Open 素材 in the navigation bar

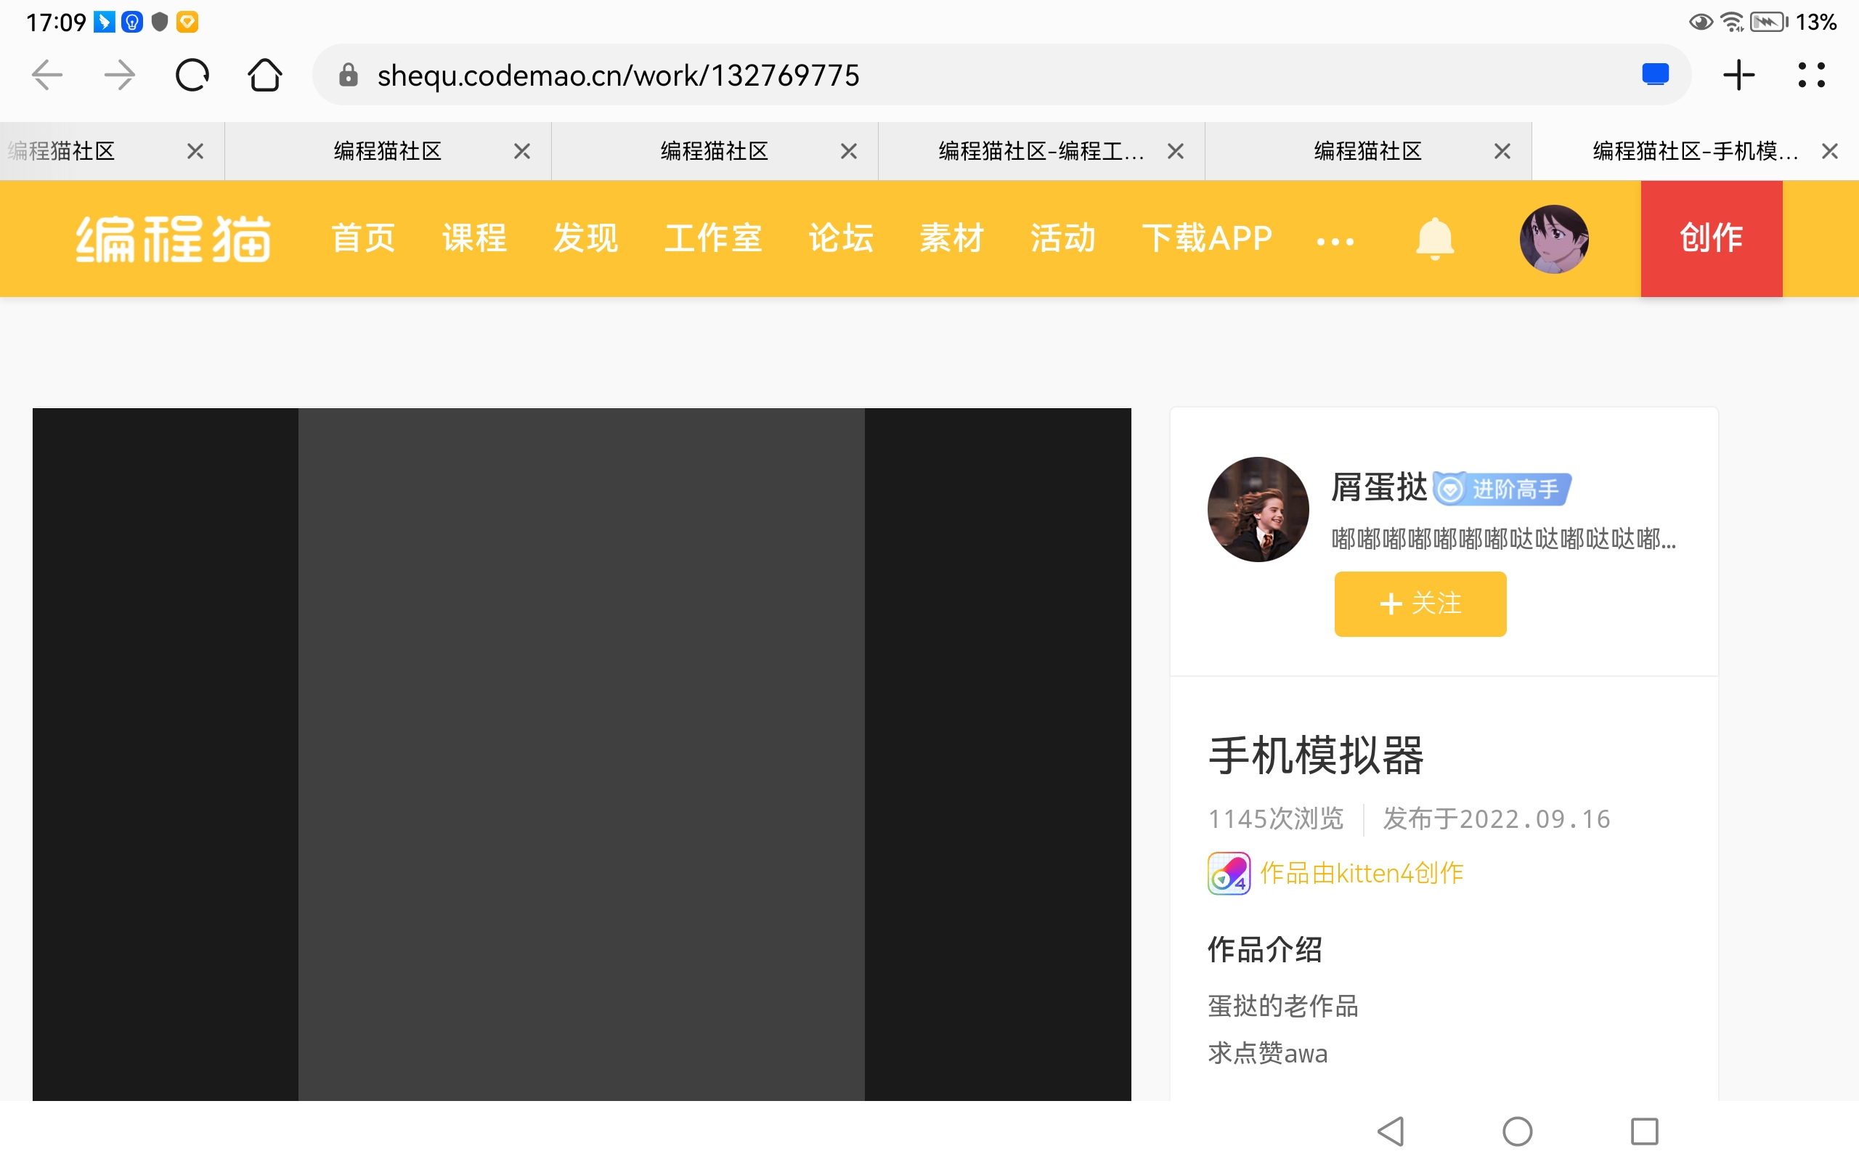point(952,238)
